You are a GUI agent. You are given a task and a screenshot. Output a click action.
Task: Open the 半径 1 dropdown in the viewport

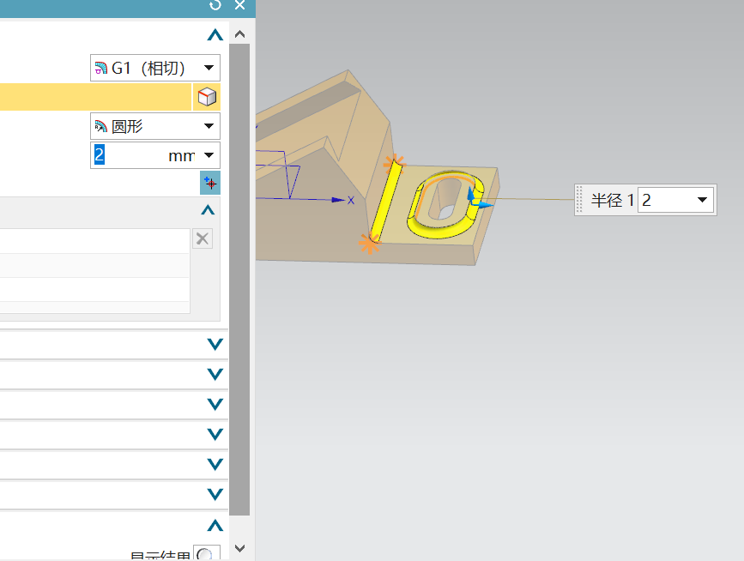pos(704,199)
